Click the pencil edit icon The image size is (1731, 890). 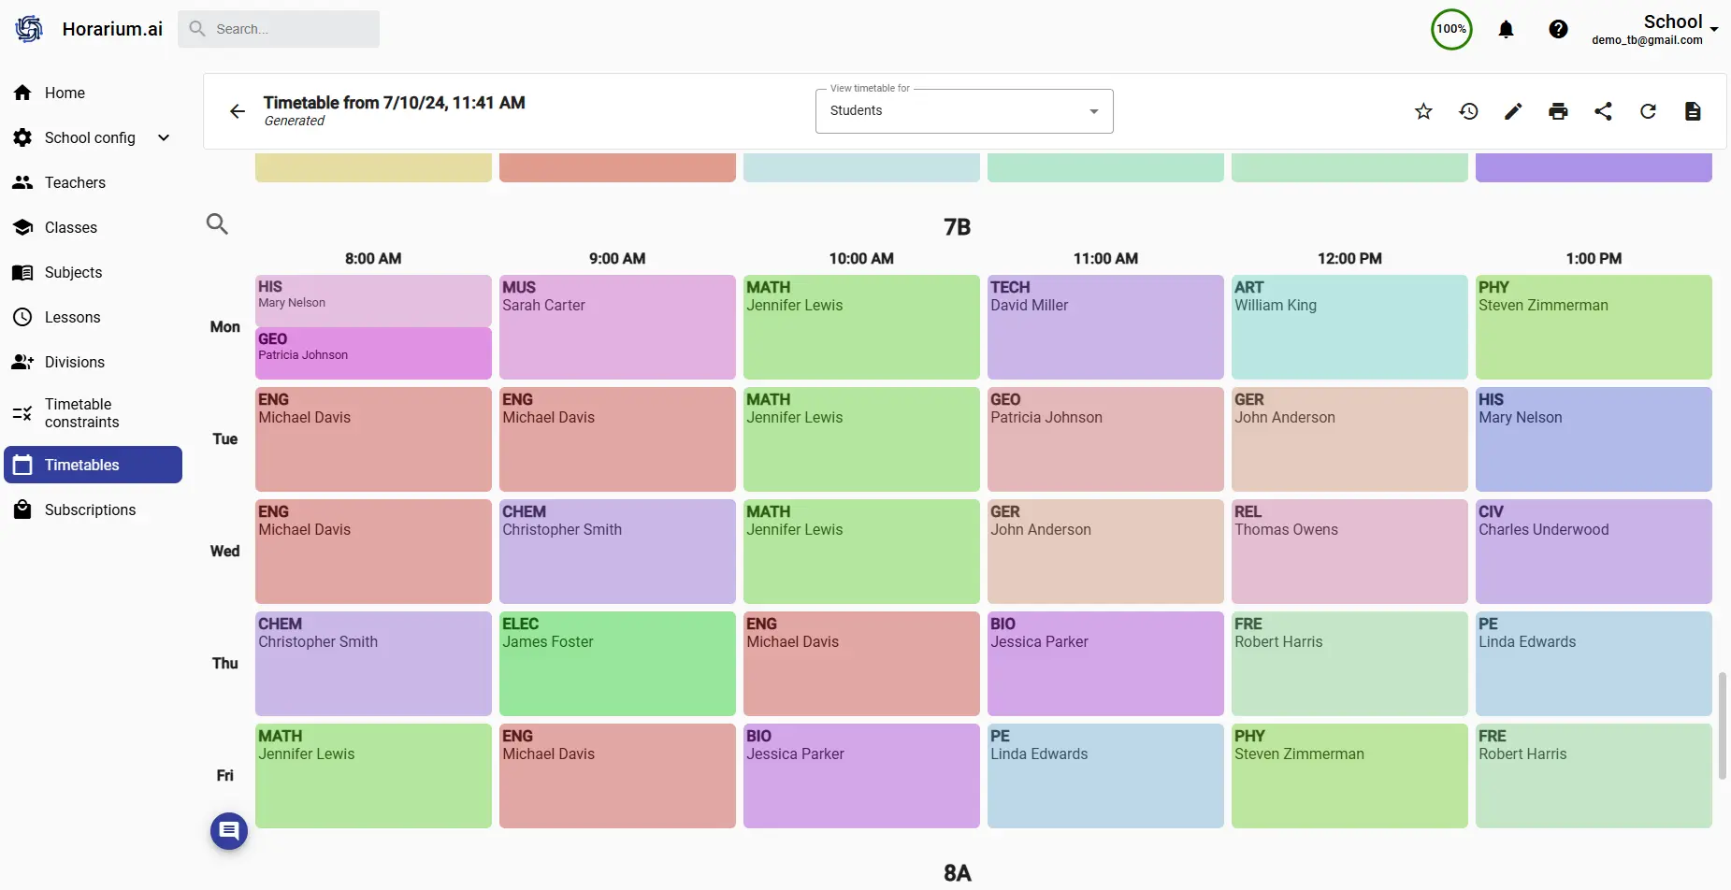pos(1513,111)
